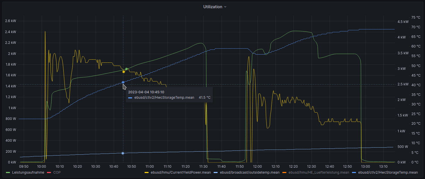Click the green hover point on power curve

(126, 69)
